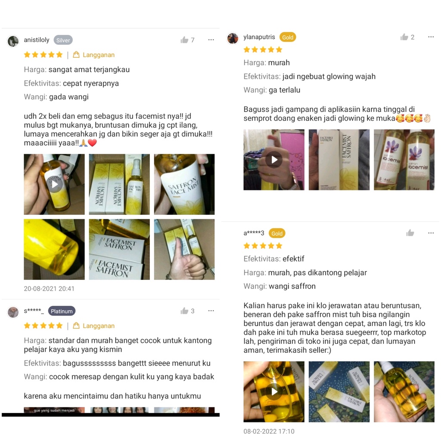
Task: Open anistiloly's profile avatar
Action: tap(13, 41)
